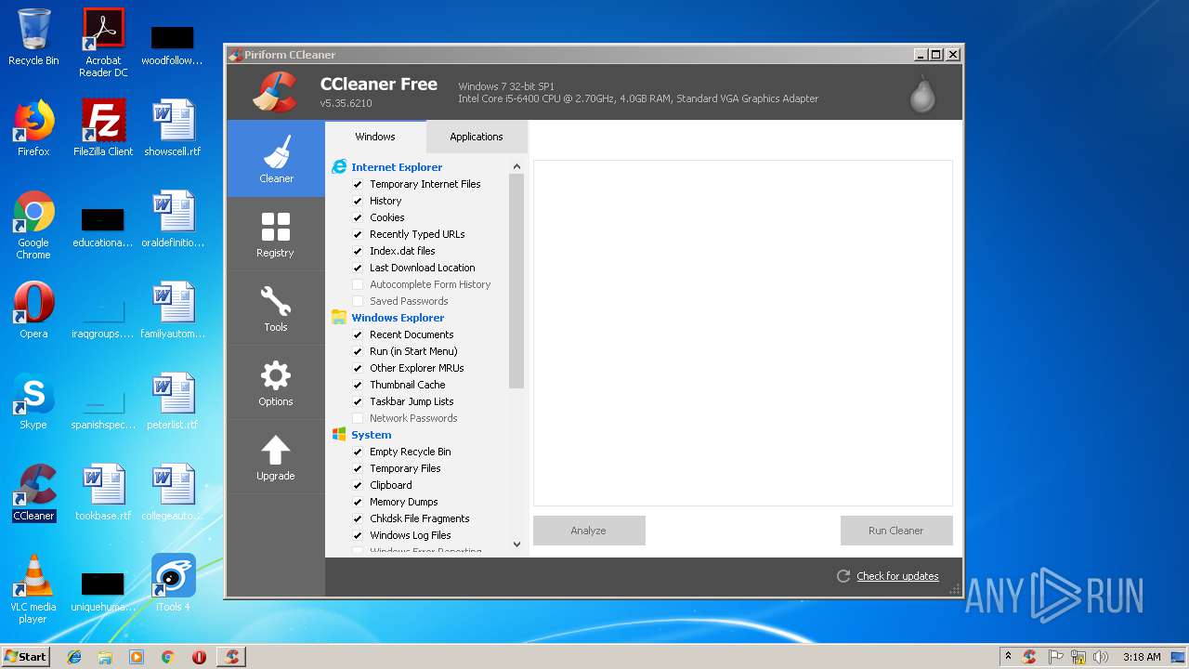Viewport: 1189px width, 669px height.
Task: Click the 'Last Download Location' label
Action: 423,268
